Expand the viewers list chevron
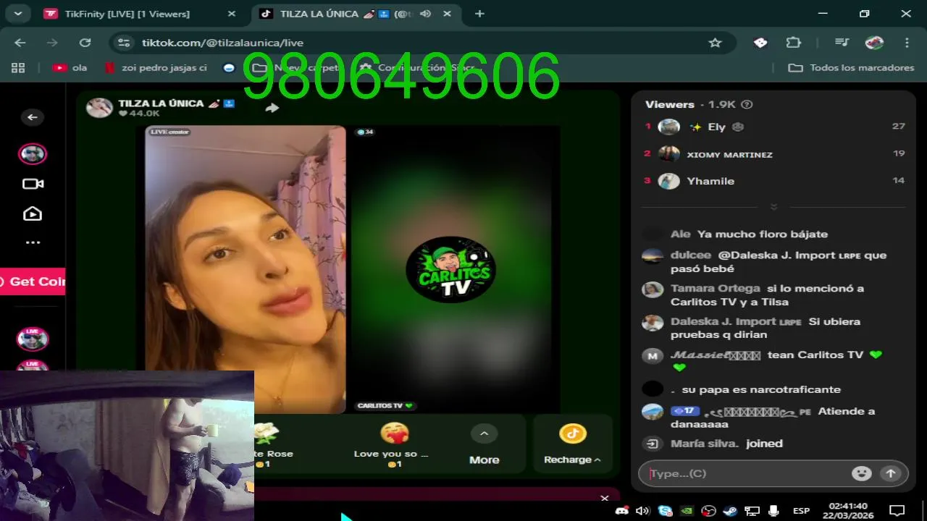927x521 pixels. click(x=773, y=207)
